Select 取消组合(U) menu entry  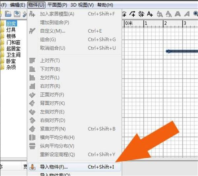click(74, 48)
